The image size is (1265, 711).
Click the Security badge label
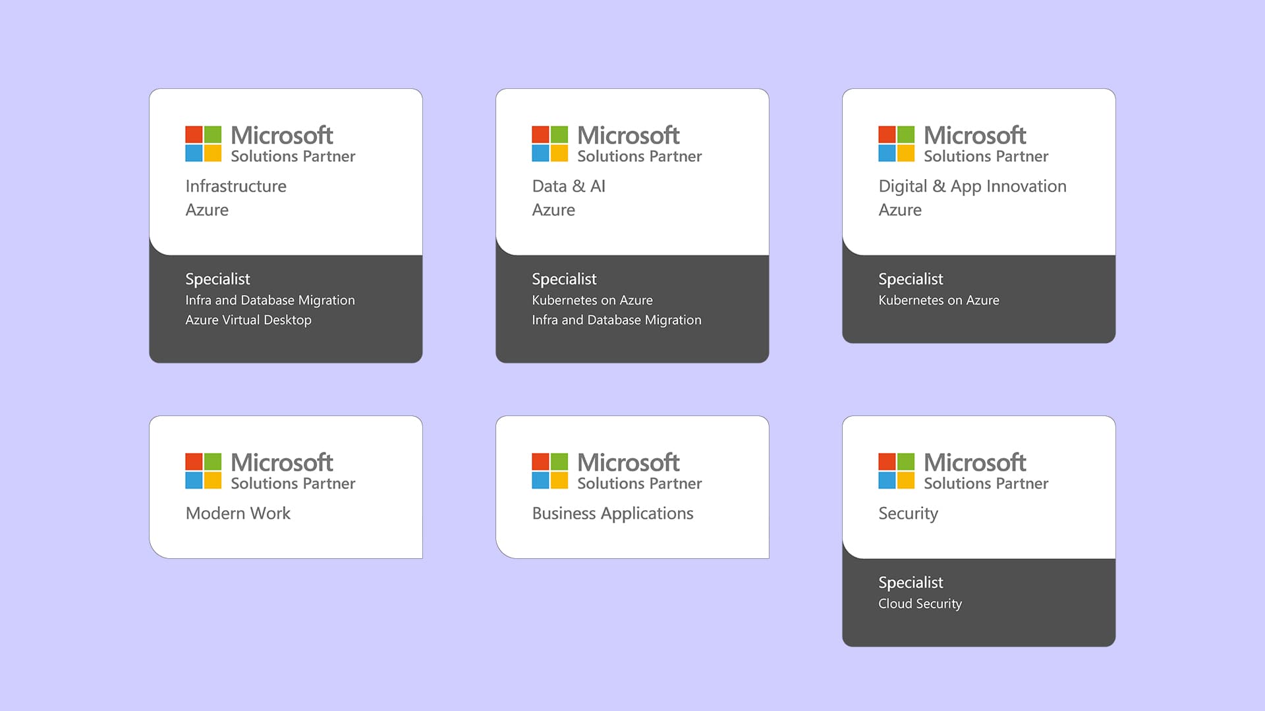(908, 513)
